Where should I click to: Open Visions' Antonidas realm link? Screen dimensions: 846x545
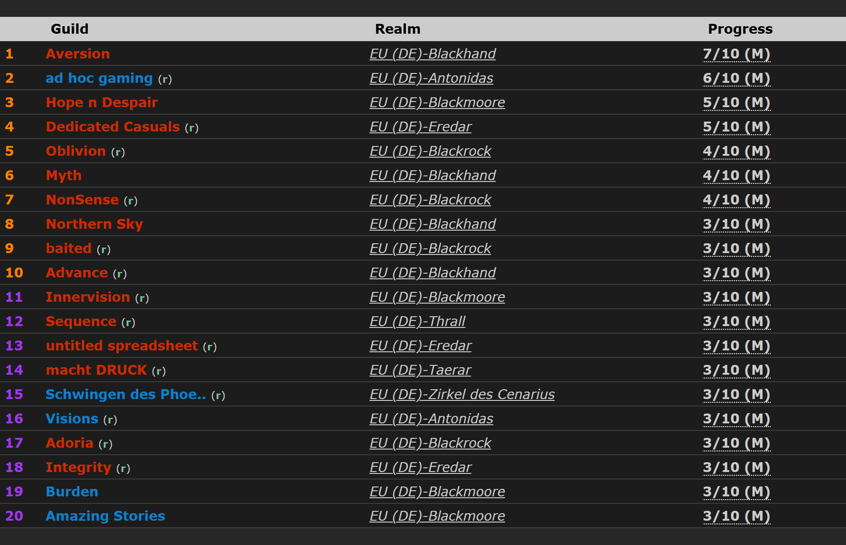431,419
